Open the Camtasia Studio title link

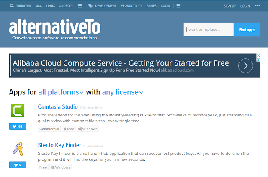coord(58,107)
